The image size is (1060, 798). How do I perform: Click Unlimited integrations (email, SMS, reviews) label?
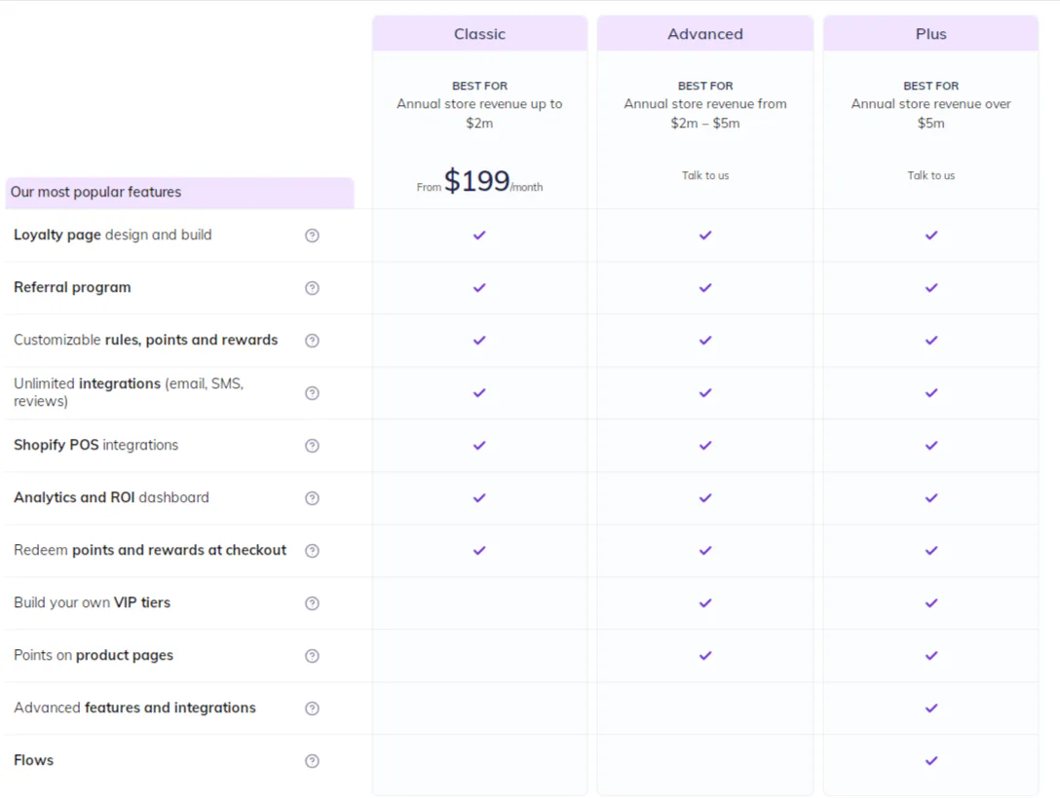[129, 392]
